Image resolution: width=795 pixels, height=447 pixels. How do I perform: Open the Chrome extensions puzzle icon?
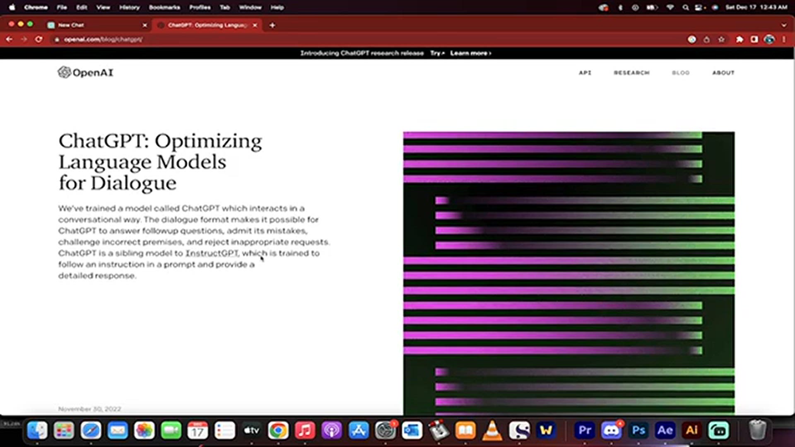tap(740, 39)
